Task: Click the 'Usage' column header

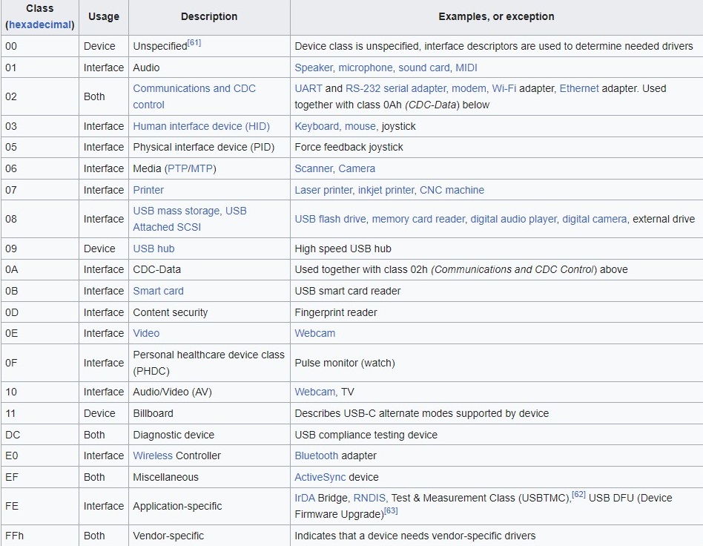Action: (104, 16)
